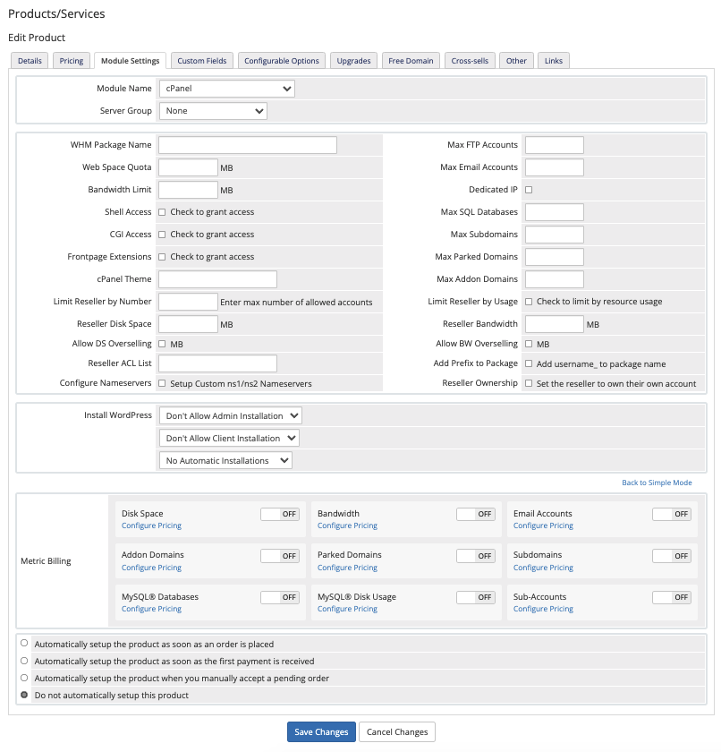
Task: Focus the Max Email Accounts field
Action: 555,167
